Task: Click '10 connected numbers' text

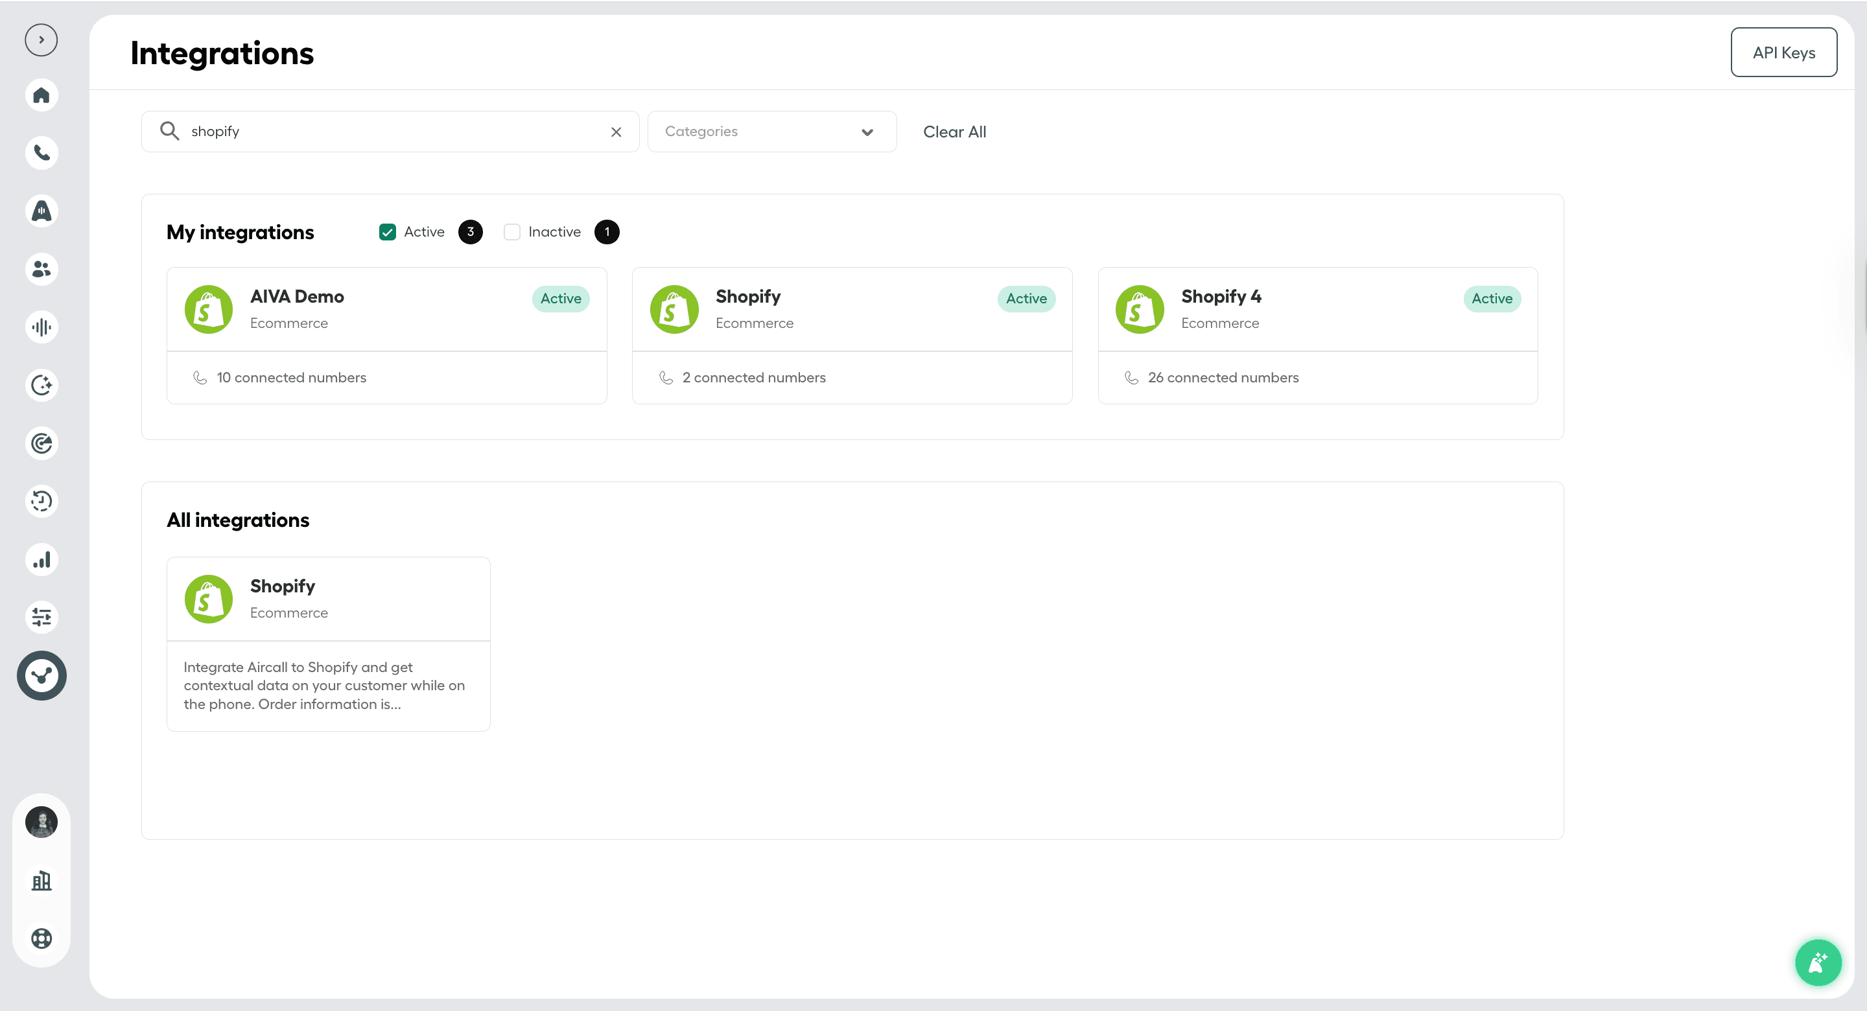Action: 291,378
